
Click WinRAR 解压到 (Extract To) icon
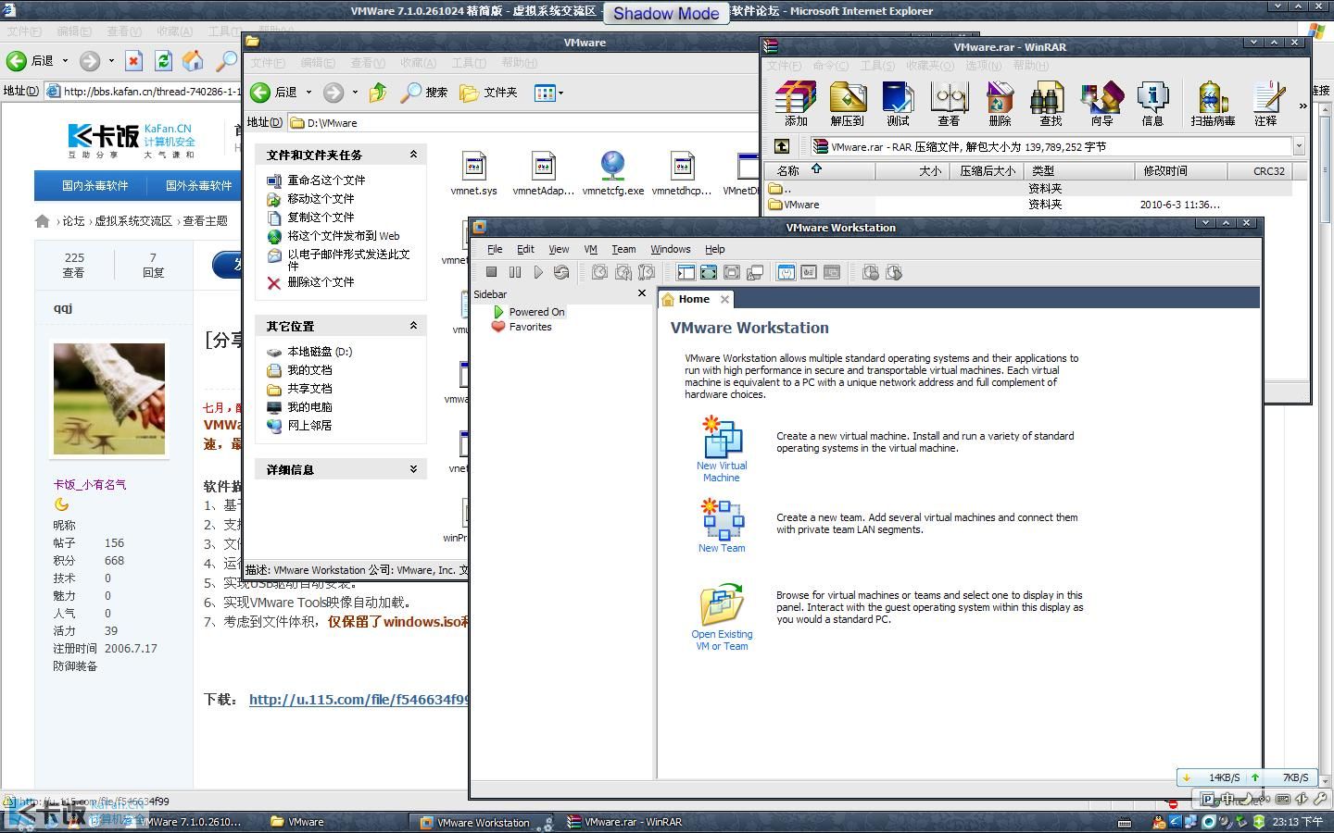[x=847, y=103]
